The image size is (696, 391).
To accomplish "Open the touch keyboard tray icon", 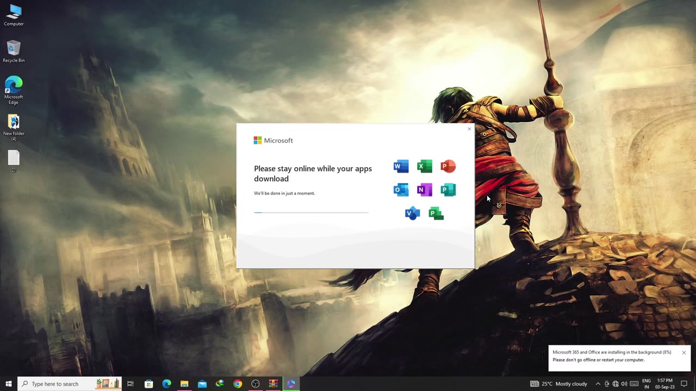I will pos(634,384).
